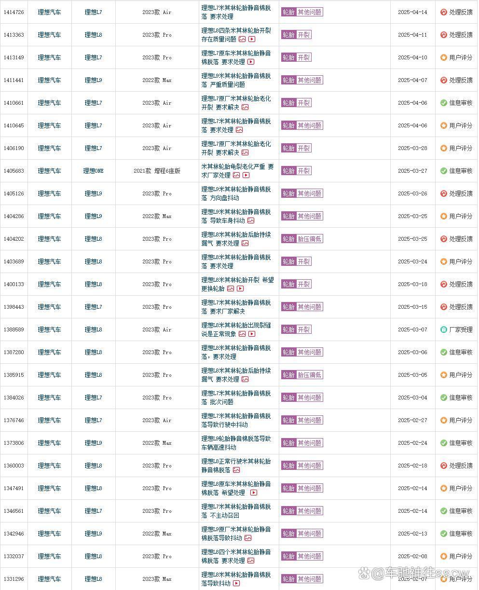Image resolution: width=479 pixels, height=590 pixels.
Task: Click date 2025-02-24
Action: point(412,443)
